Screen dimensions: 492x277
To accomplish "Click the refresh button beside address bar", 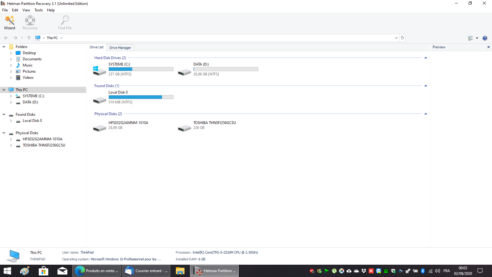I will point(402,38).
